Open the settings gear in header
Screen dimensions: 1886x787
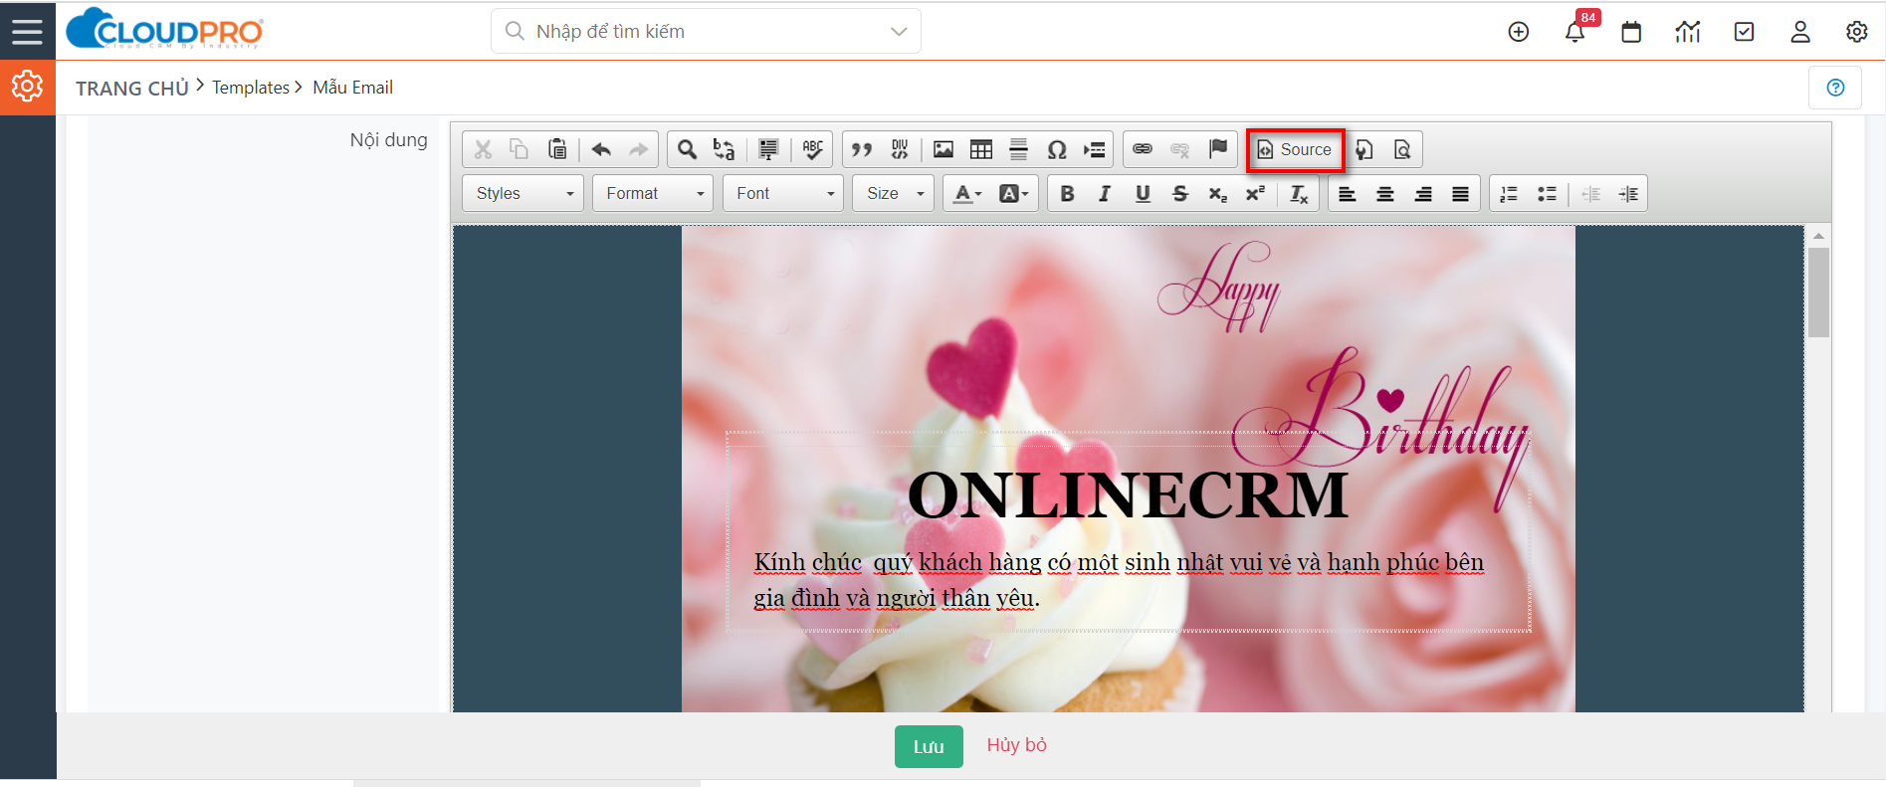1857,32
